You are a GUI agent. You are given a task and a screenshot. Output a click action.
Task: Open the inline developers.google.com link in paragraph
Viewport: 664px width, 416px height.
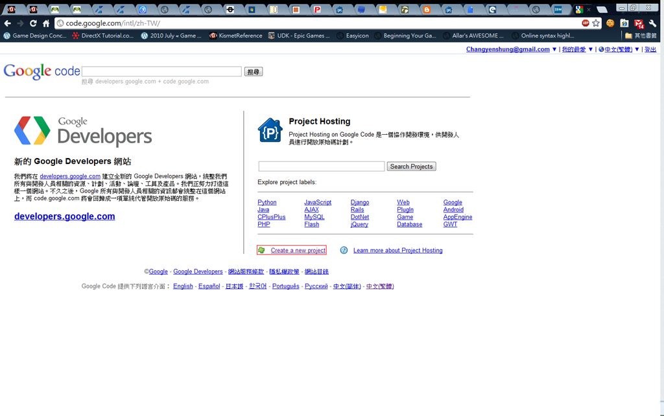click(70, 176)
